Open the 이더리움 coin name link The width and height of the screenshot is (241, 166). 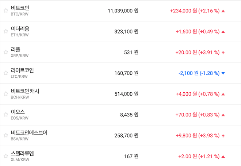tap(20, 29)
